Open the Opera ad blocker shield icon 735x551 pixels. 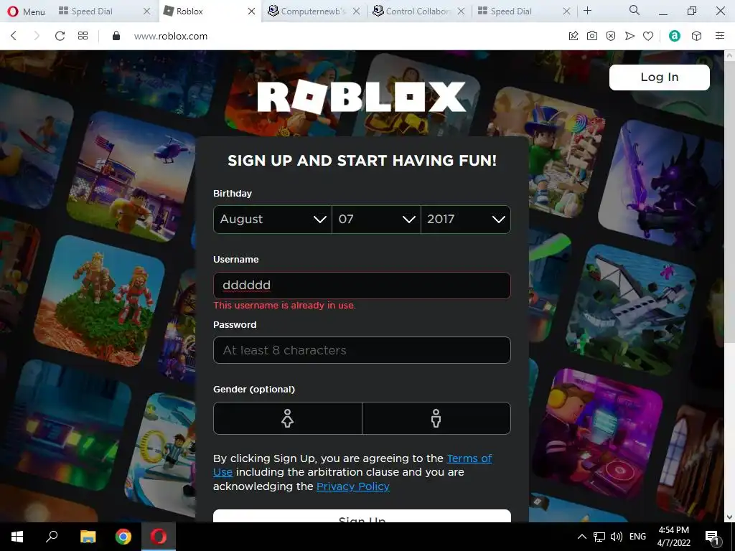click(x=611, y=36)
